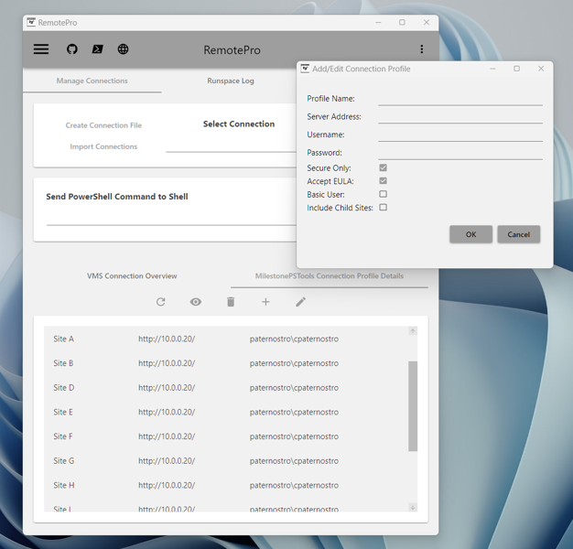Close the Add/Edit Connection Profile window
The width and height of the screenshot is (573, 549).
tap(541, 69)
